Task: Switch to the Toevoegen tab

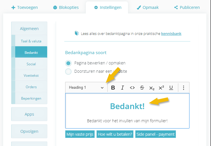Action: pyautogui.click(x=25, y=7)
